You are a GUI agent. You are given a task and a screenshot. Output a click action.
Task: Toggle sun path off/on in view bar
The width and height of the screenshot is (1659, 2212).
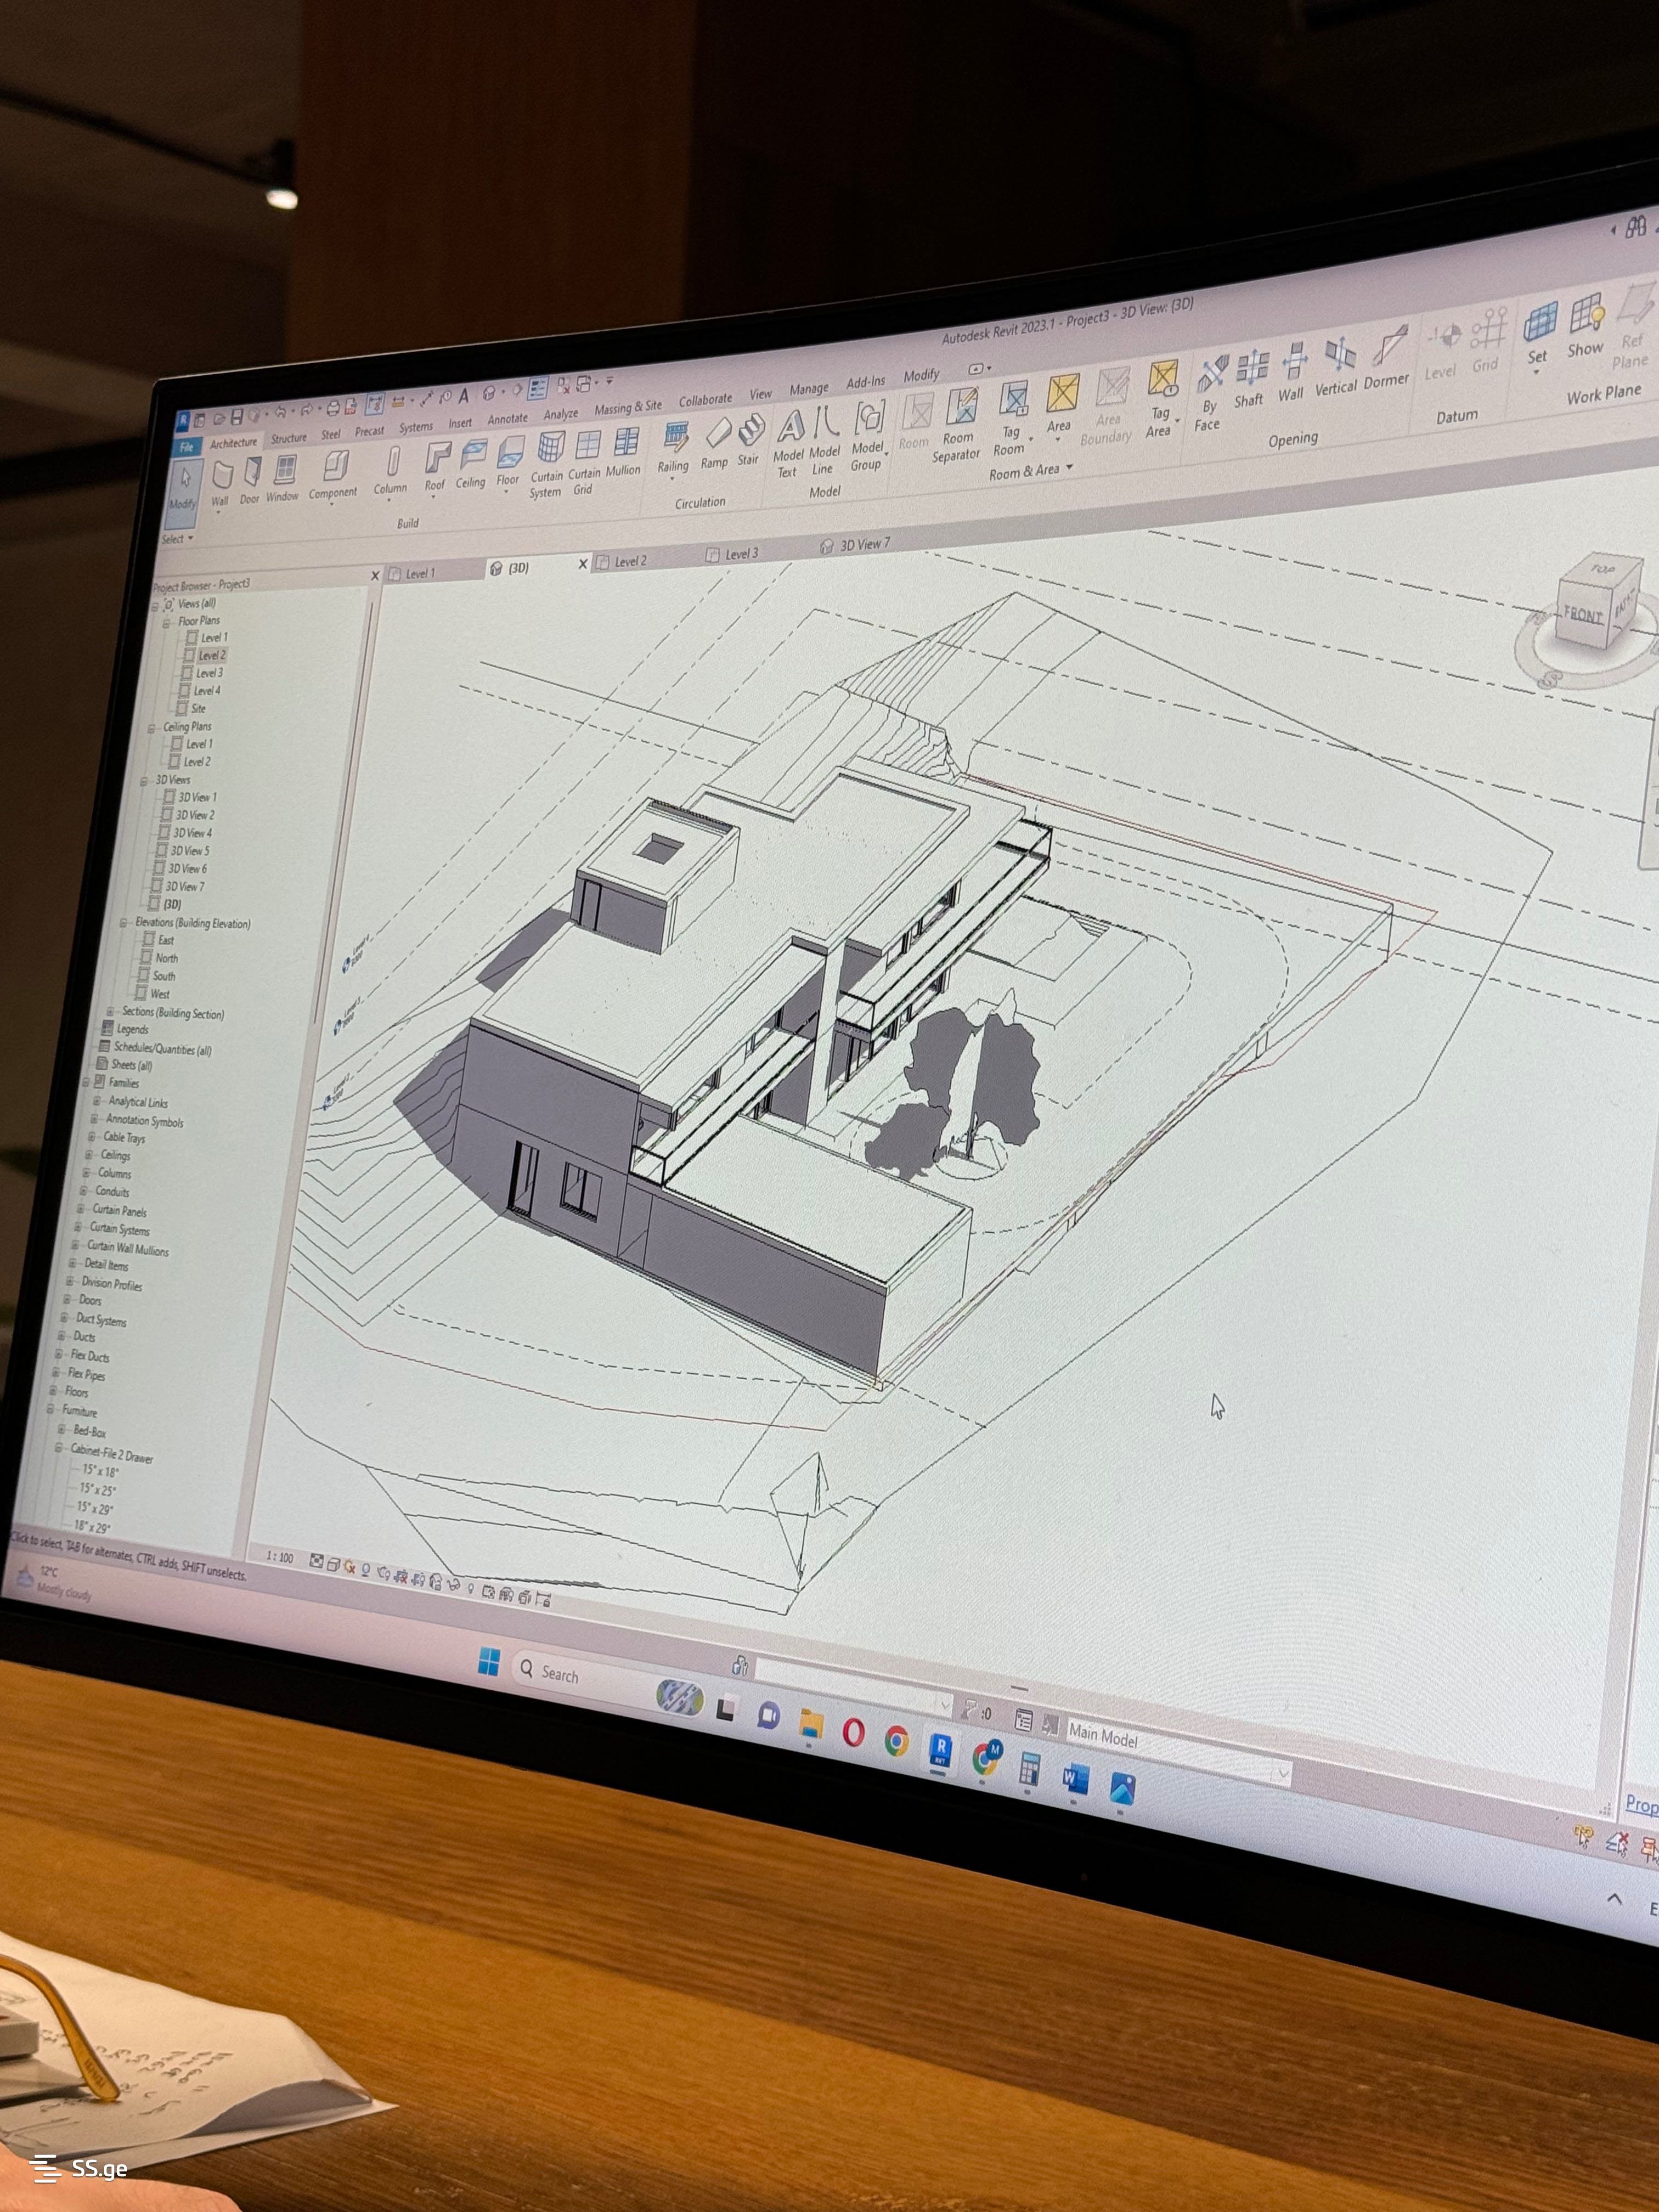point(350,1567)
